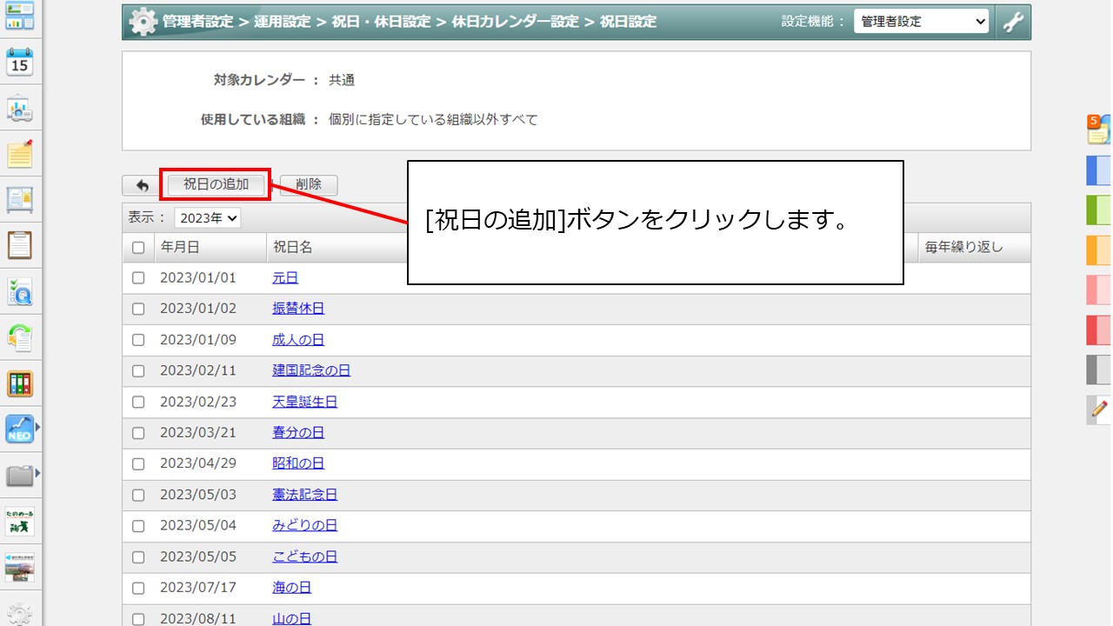Open the checklist search icon in sidebar
The image size is (1113, 626).
tap(19, 292)
